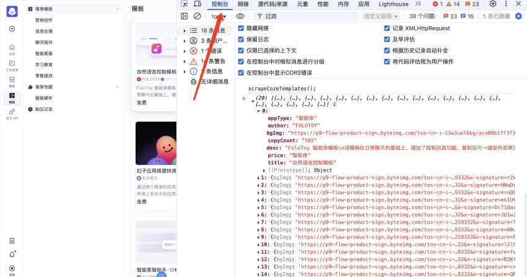Uncheck the 保留日志 checkbox
This screenshot has width=527, height=277.
pyautogui.click(x=242, y=40)
